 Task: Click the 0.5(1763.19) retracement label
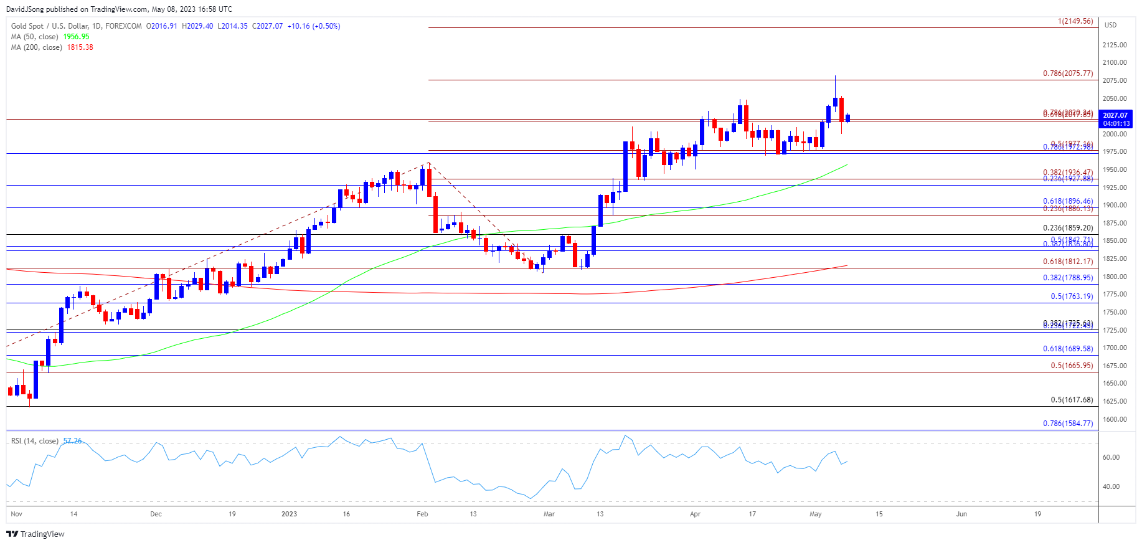click(1071, 296)
